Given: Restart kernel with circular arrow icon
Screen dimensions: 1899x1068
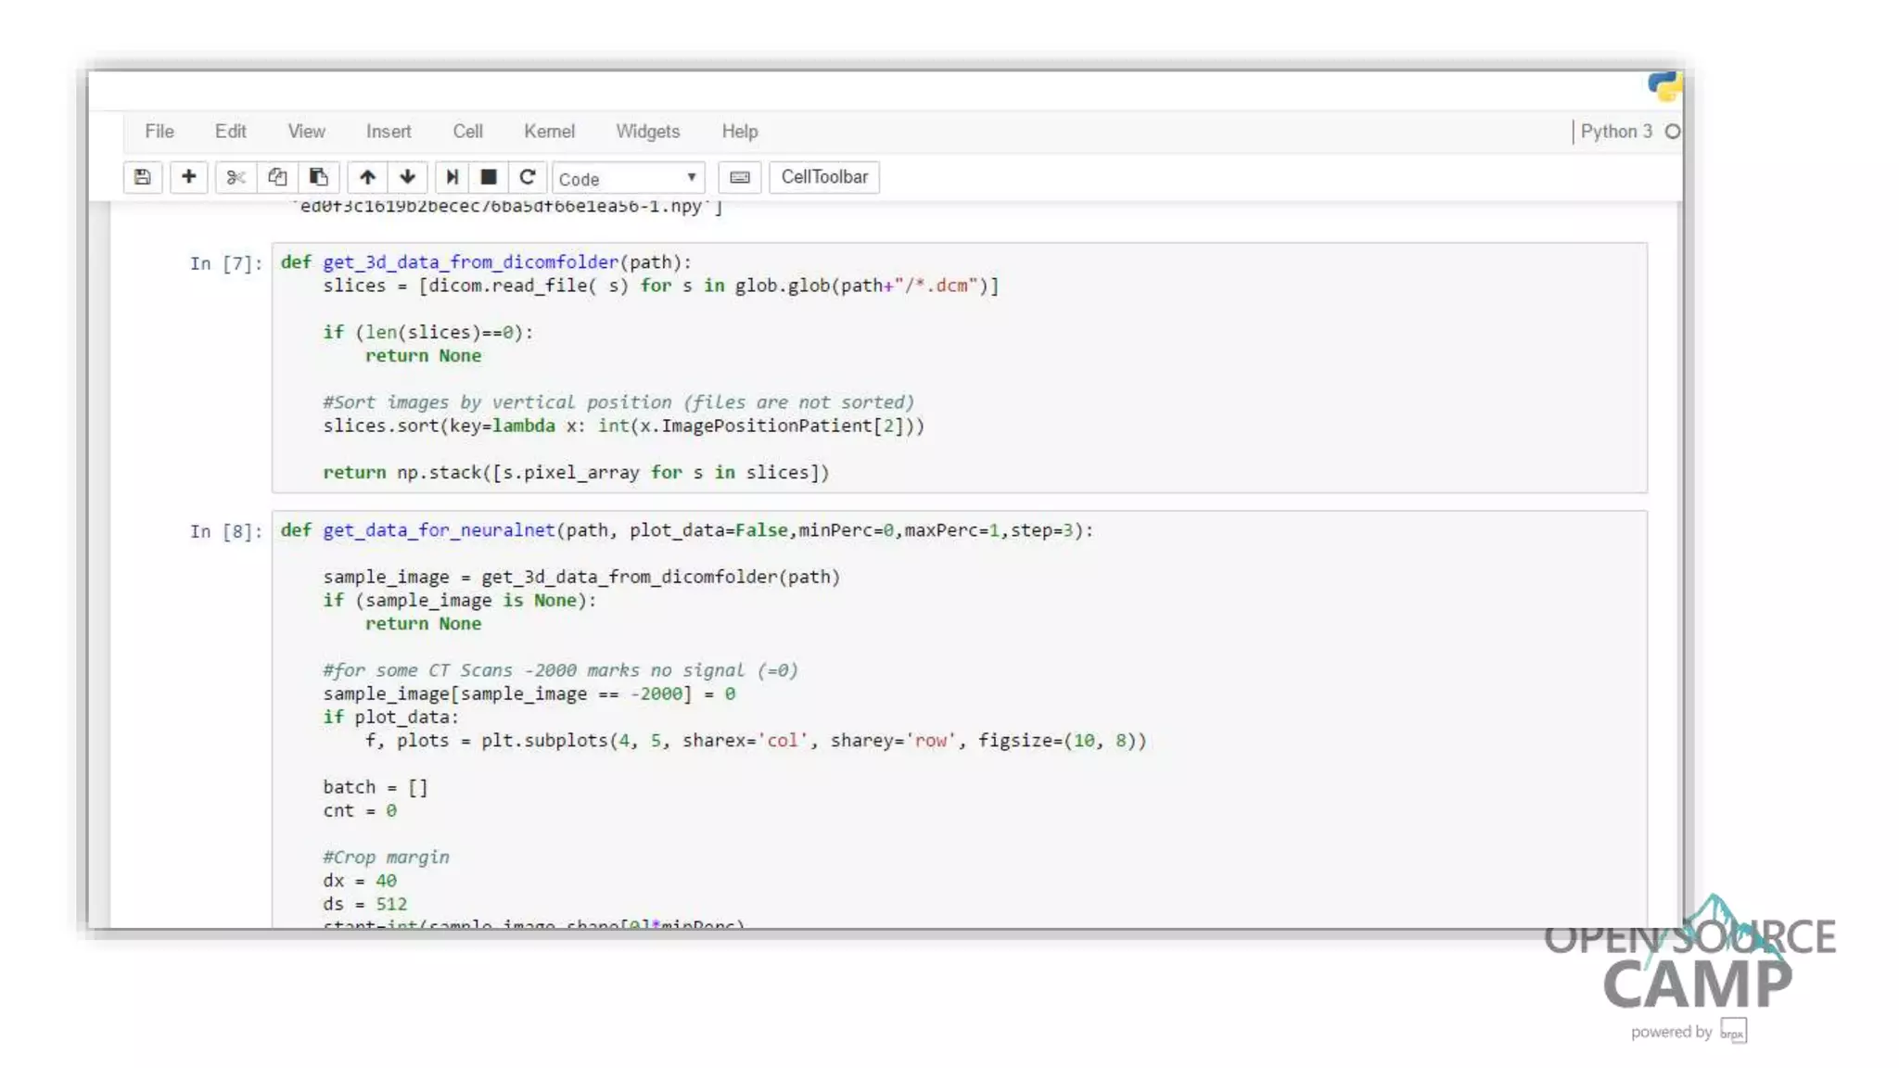Looking at the screenshot, I should [527, 177].
